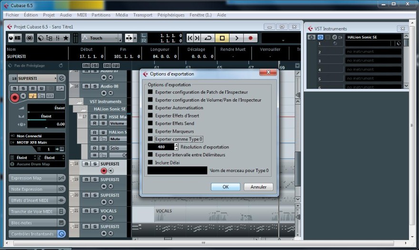Click the inspector volume Éteint slider
This screenshot has width=419, height=250.
(46, 108)
